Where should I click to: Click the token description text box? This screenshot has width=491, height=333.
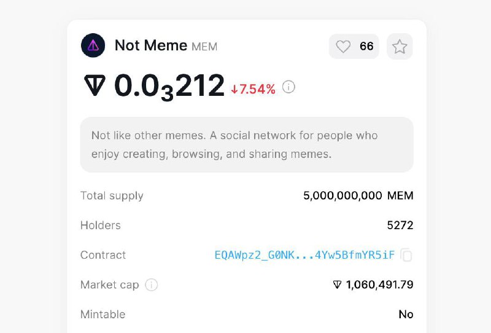tap(247, 144)
